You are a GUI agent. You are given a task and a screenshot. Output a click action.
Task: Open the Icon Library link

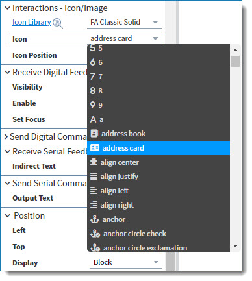coord(32,22)
